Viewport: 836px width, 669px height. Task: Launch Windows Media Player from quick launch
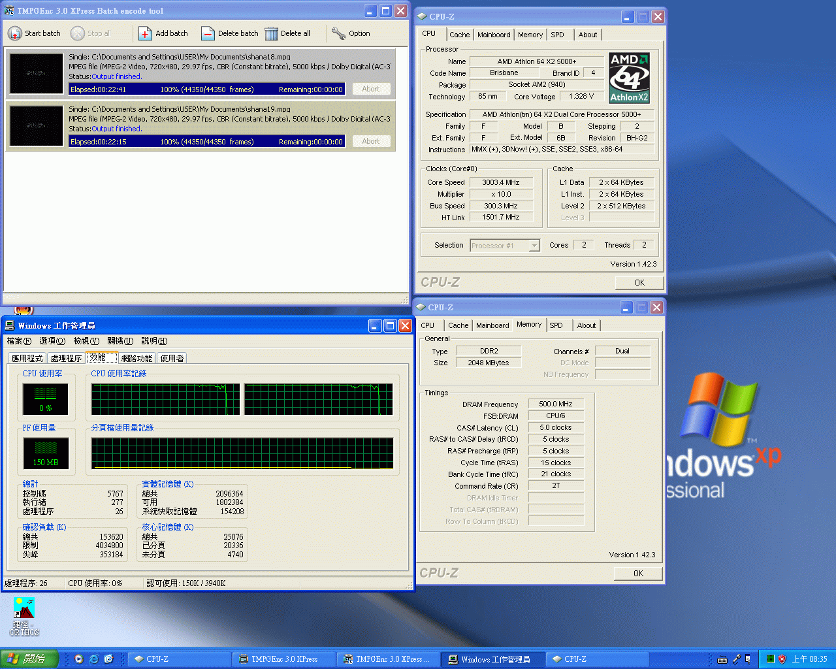(78, 659)
